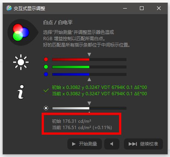This screenshot has height=157, width=170.
Task: Click the small sun icon beside luminance bar
Action: 46,108
